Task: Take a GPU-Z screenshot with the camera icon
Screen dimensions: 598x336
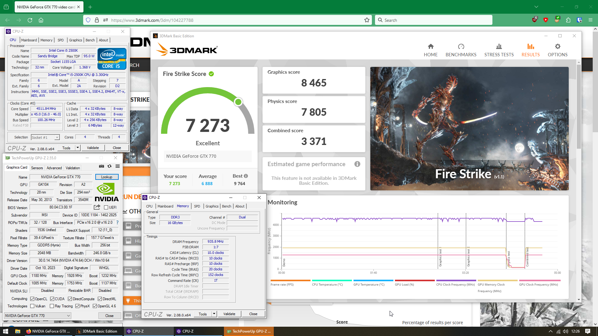Action: [102, 166]
